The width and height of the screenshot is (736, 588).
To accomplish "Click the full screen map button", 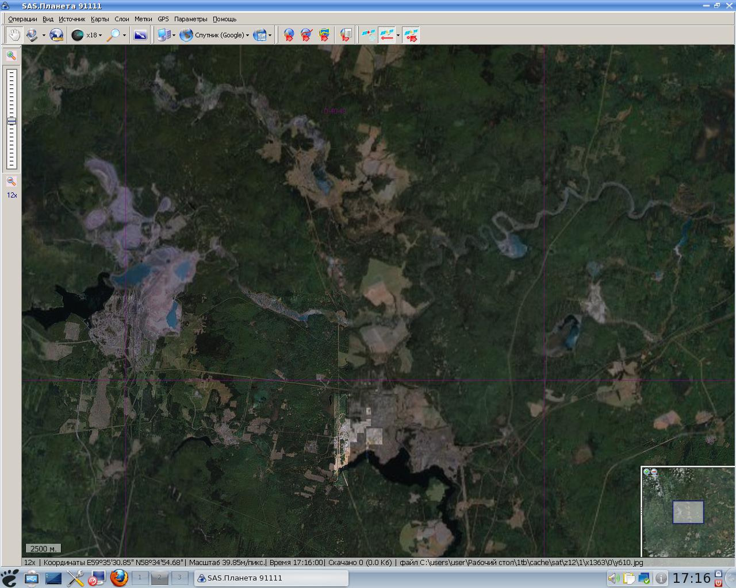I will click(140, 35).
